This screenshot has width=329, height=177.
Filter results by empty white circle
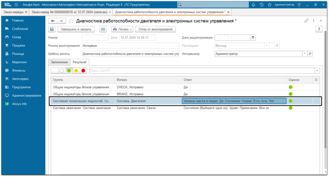pyautogui.click(x=62, y=71)
